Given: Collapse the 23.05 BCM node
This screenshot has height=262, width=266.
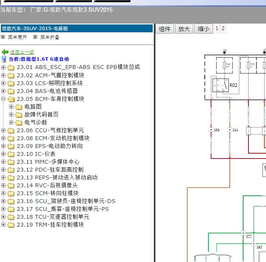Looking at the screenshot, I should [3, 99].
